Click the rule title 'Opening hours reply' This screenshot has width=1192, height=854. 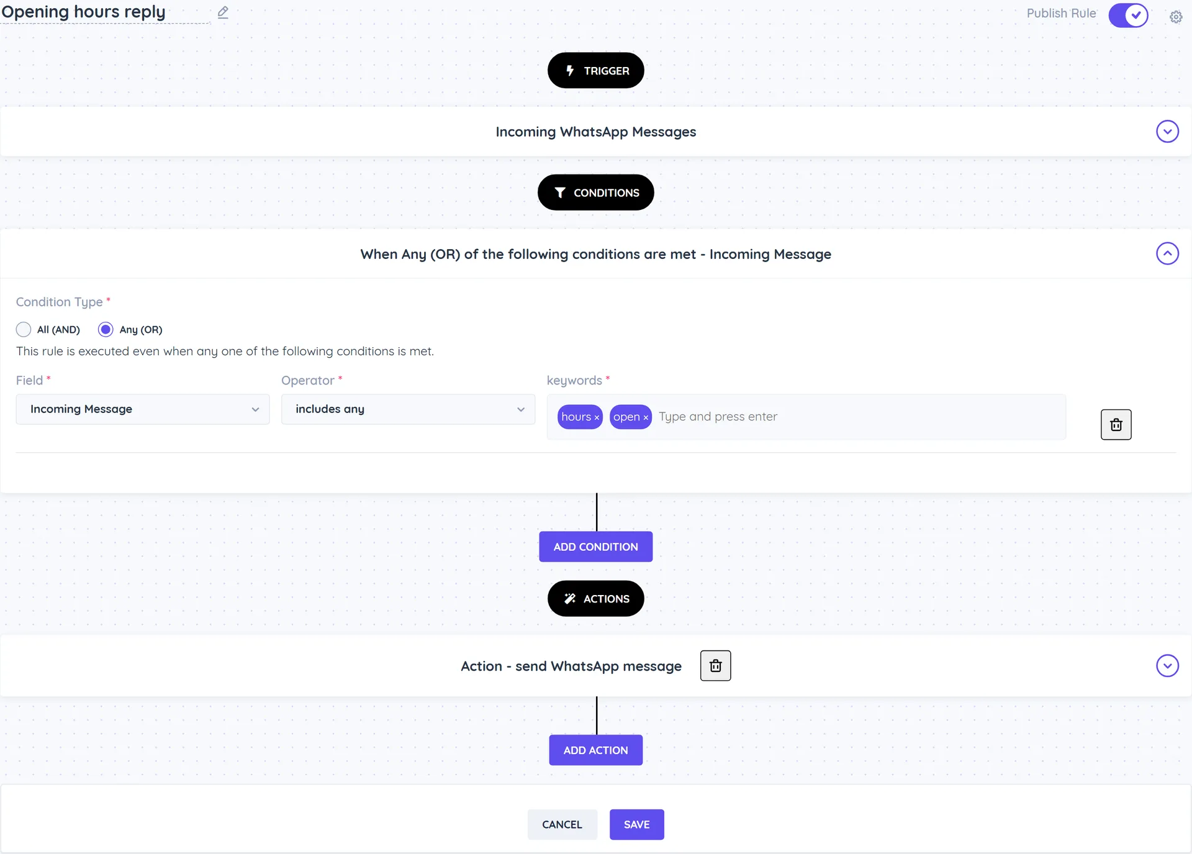click(84, 12)
